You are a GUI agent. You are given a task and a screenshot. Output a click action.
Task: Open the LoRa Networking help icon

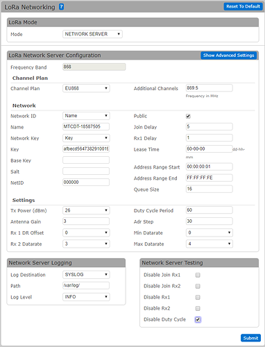tap(61, 7)
